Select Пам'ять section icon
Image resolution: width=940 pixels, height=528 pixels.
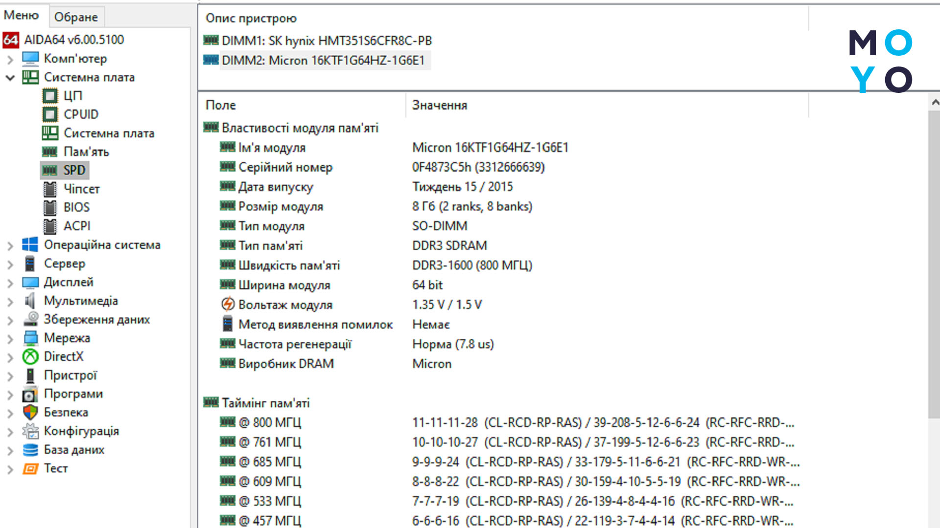pos(51,152)
